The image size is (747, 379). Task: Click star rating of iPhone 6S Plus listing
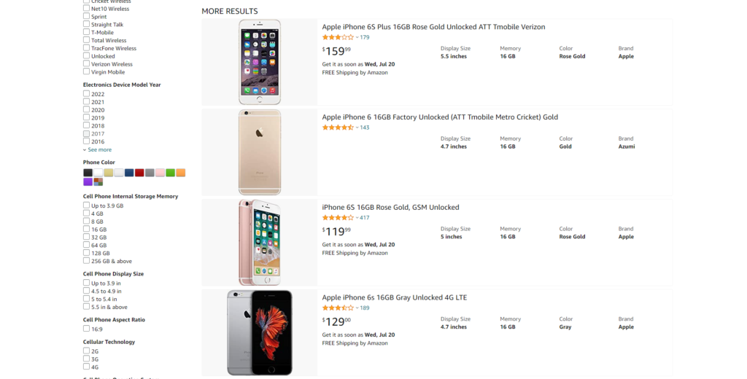338,37
